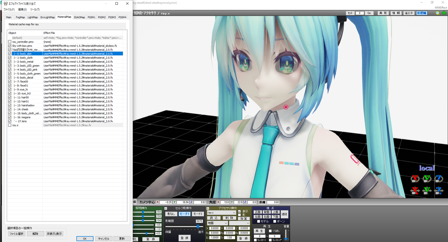
Task: Toggle the checkbox beside body_skin material
Action: click(x=9, y=53)
